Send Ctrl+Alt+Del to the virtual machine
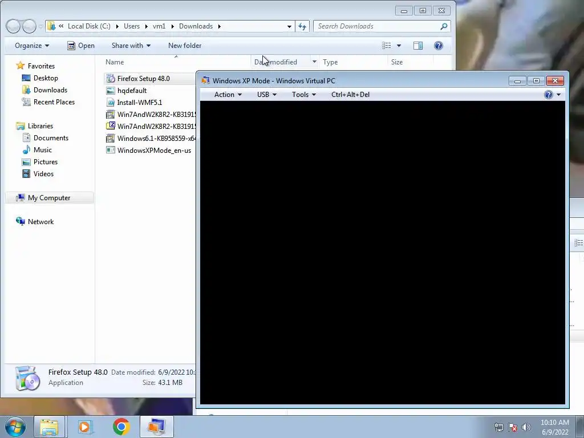 point(350,95)
